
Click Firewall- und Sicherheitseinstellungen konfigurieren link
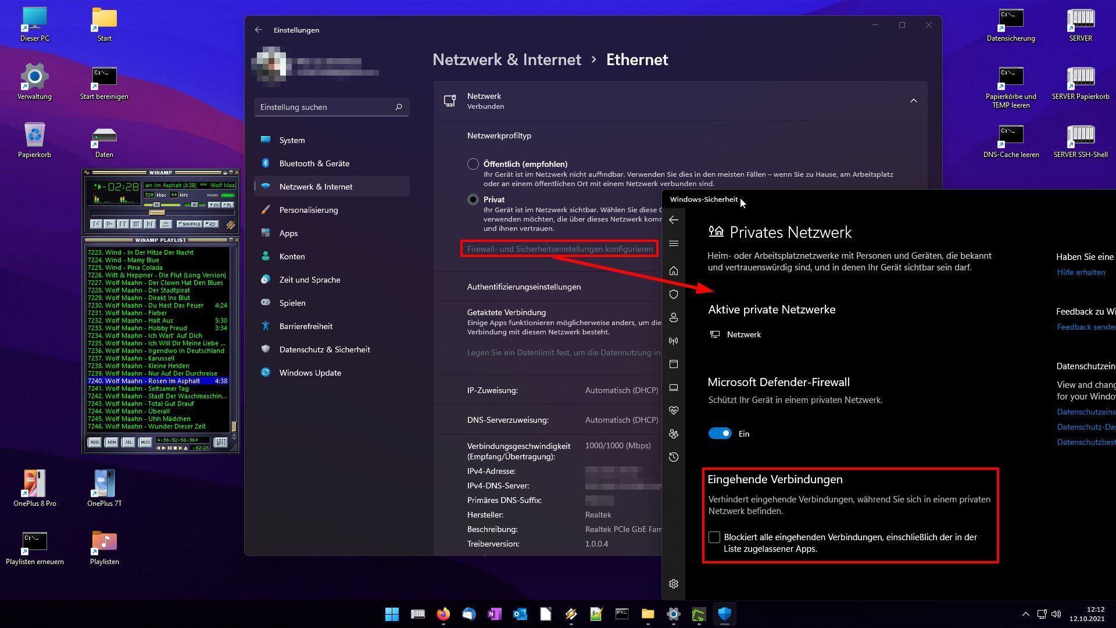click(x=560, y=249)
